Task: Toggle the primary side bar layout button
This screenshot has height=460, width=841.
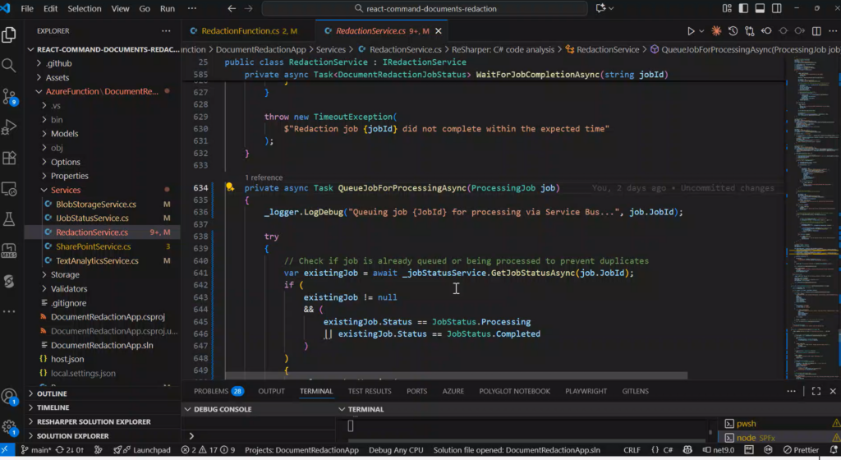Action: tap(744, 8)
